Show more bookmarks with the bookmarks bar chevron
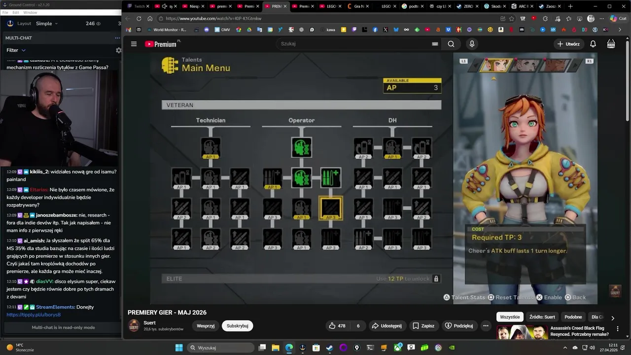The image size is (631, 355). (x=620, y=30)
